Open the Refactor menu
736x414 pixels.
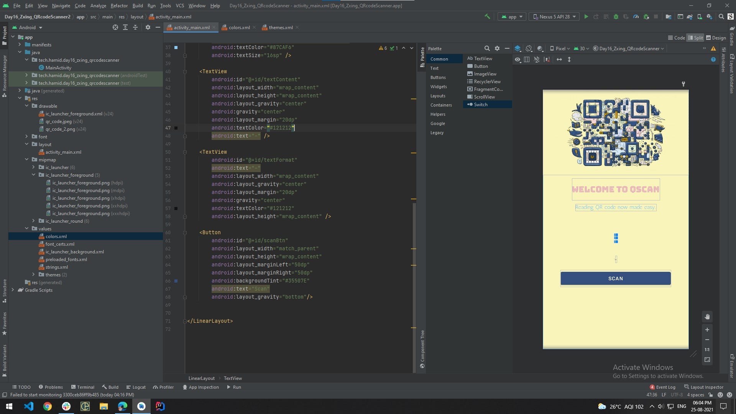tap(119, 6)
